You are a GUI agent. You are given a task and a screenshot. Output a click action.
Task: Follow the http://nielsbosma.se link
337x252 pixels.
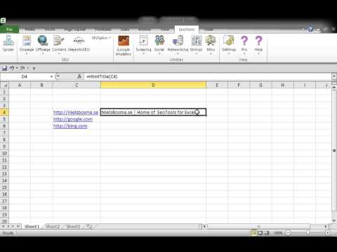coord(76,113)
